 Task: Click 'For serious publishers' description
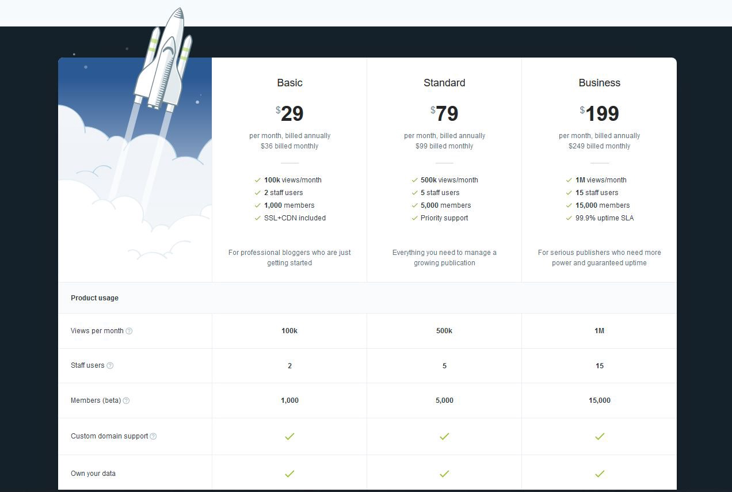point(600,258)
